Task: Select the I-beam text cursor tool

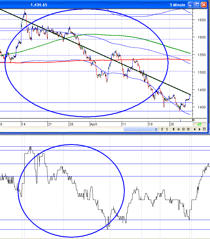Action: (167, 129)
